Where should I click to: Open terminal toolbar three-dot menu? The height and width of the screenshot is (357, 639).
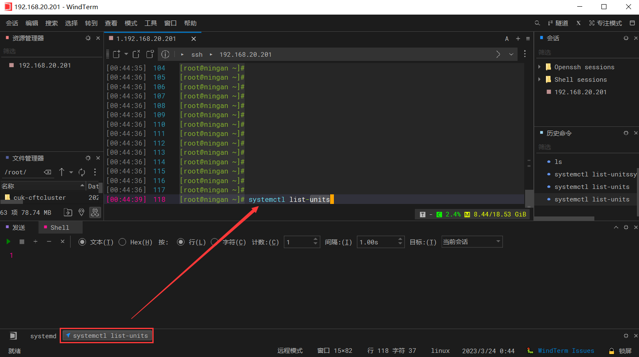click(525, 54)
